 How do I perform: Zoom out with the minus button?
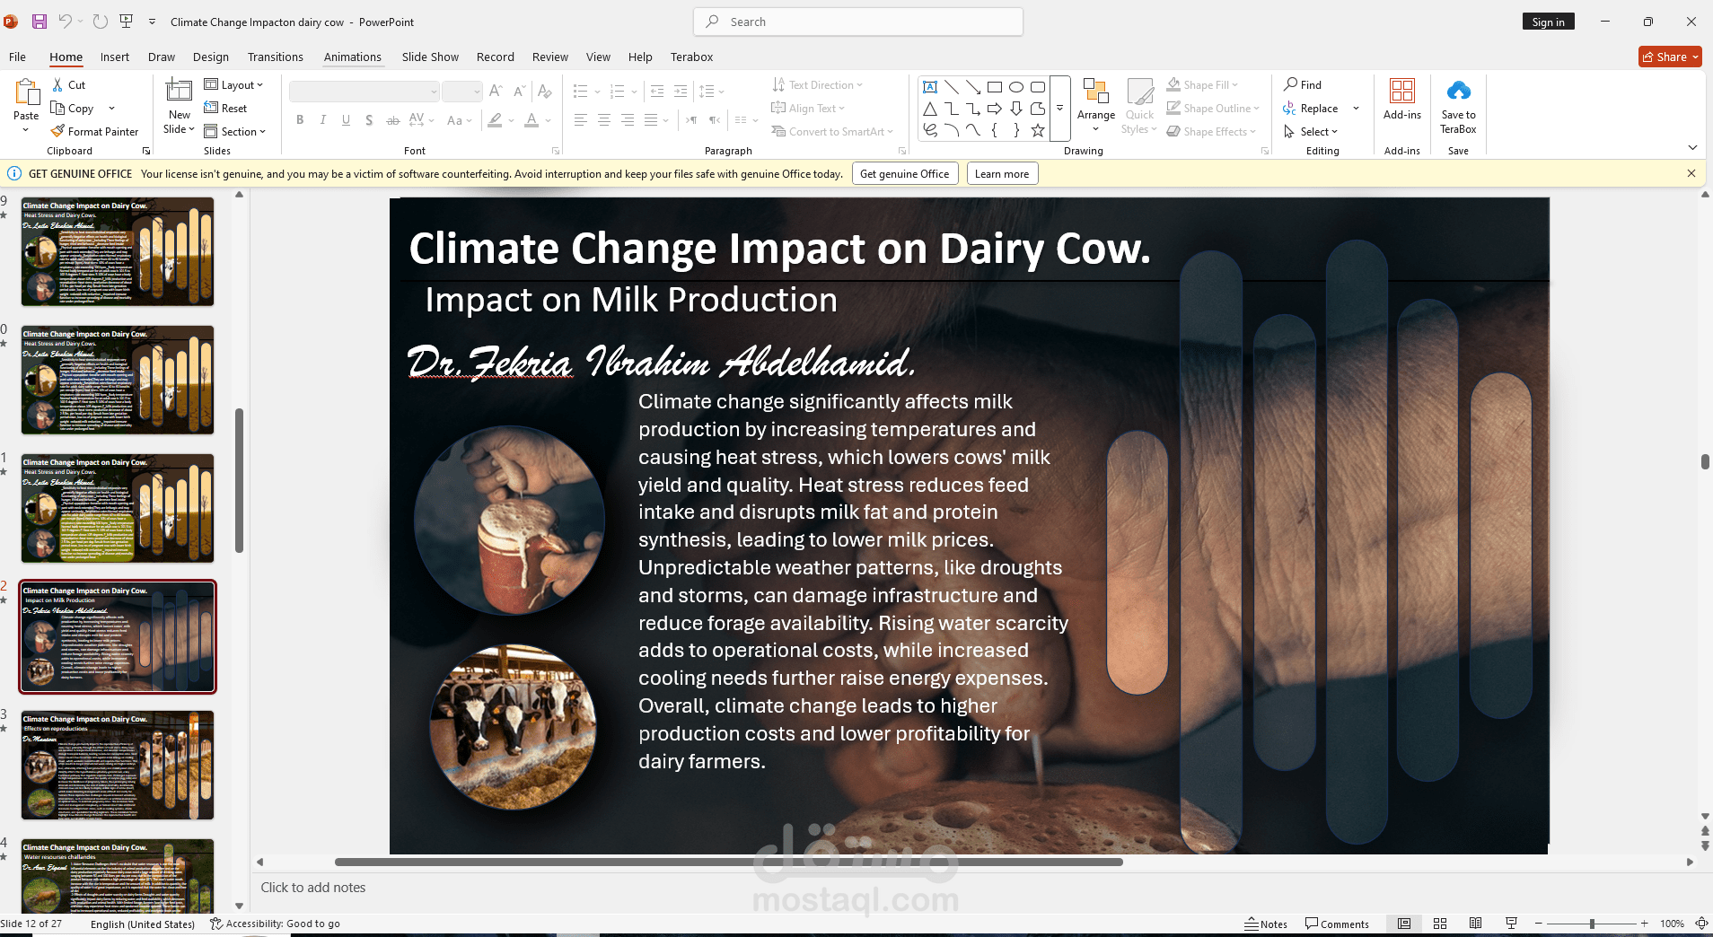[x=1538, y=924]
